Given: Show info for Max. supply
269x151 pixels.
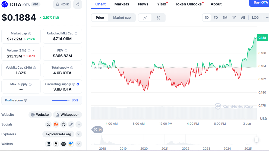Looking at the screenshot, I should [x=30, y=84].
